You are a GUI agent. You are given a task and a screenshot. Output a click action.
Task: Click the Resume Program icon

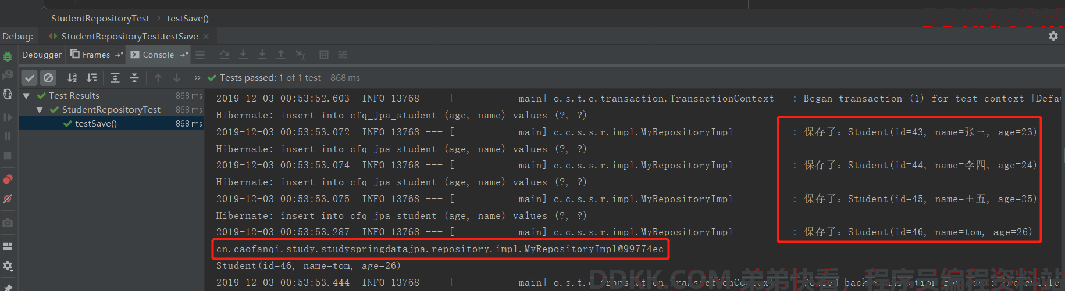click(8, 117)
